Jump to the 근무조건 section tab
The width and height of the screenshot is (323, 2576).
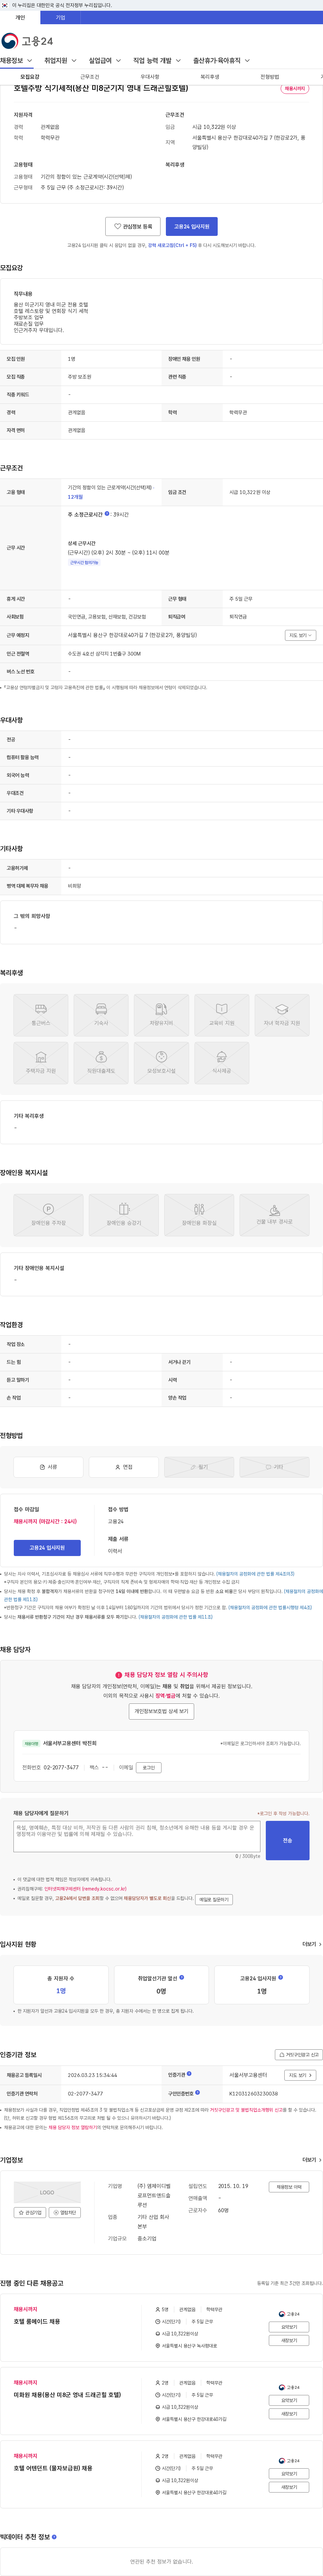click(x=90, y=77)
